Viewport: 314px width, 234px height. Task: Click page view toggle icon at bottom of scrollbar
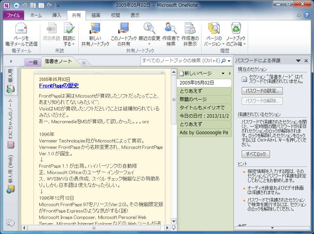tap(174, 228)
